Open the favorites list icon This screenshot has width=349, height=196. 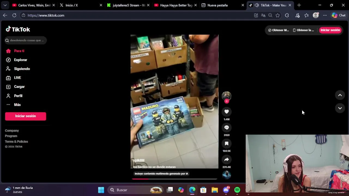pos(306,16)
